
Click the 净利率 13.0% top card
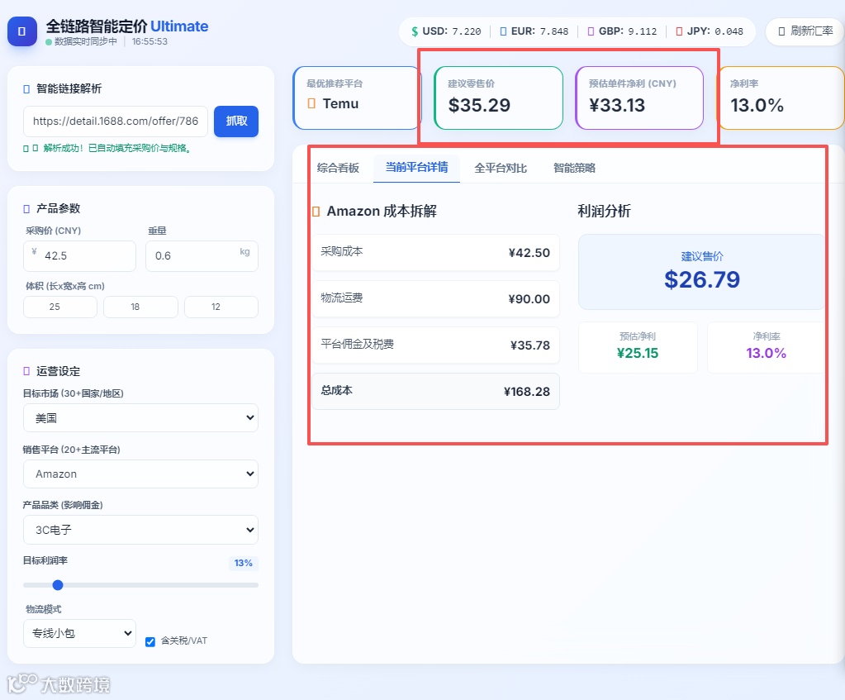coord(781,98)
